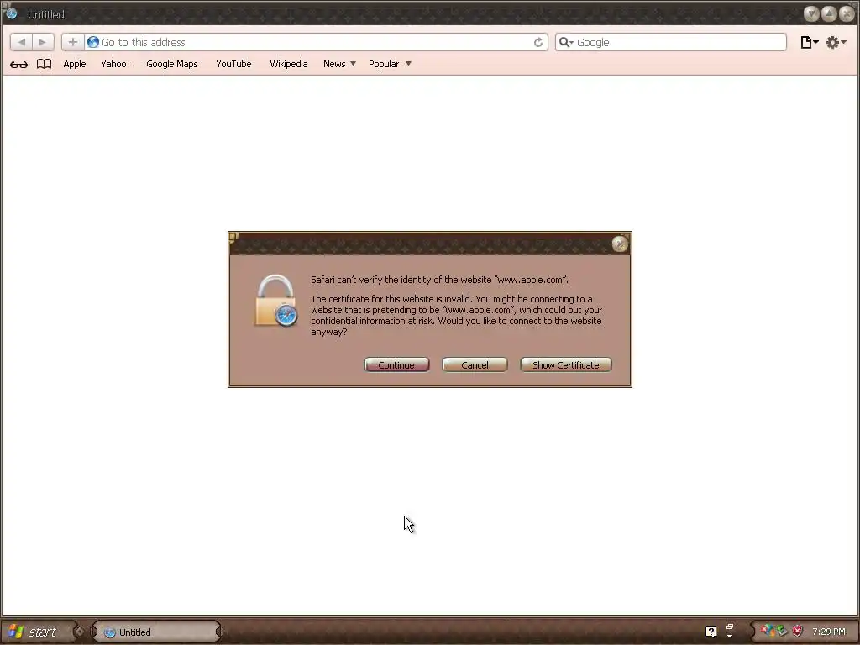Open the page menu icon
Image resolution: width=860 pixels, height=645 pixels.
tap(809, 42)
